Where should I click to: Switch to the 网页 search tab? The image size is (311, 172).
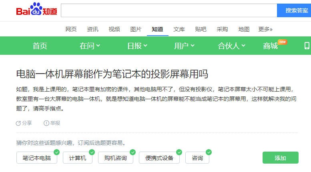[x=71, y=29]
